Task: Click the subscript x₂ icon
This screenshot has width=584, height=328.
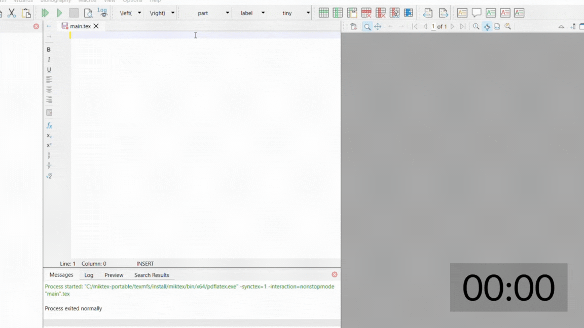Action: point(49,136)
